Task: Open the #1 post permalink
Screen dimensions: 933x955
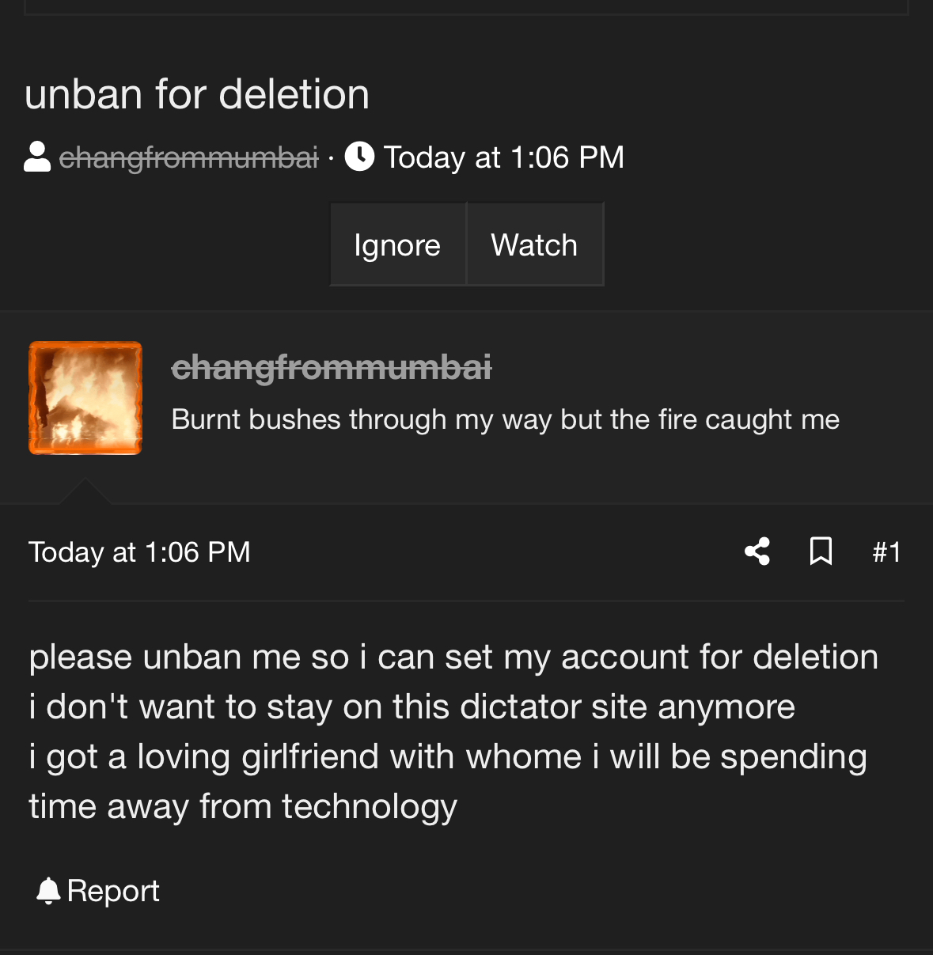Action: (x=886, y=552)
